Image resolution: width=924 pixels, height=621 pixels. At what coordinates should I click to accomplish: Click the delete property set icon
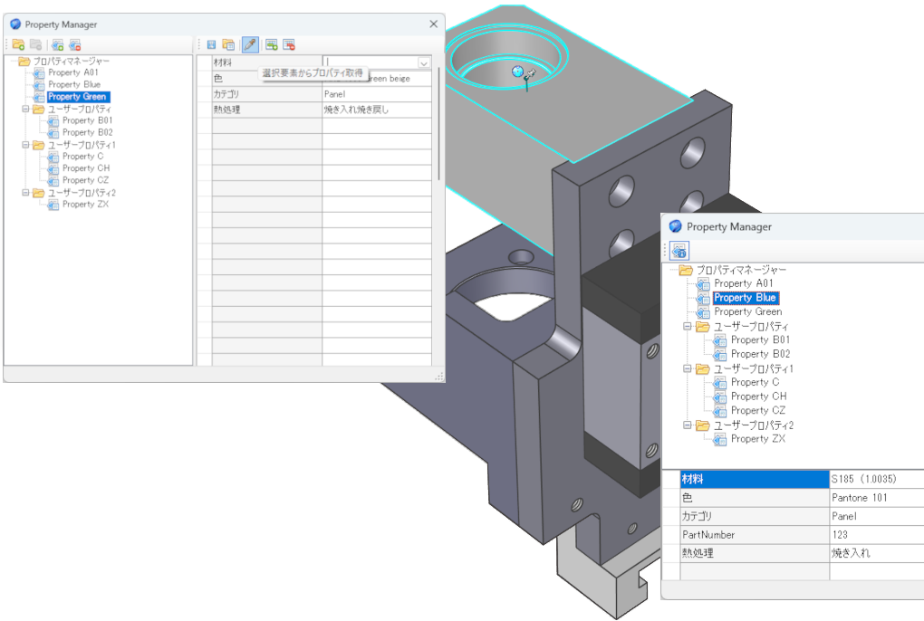(75, 44)
